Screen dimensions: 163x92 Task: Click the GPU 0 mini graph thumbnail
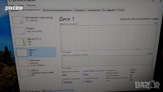point(24,73)
